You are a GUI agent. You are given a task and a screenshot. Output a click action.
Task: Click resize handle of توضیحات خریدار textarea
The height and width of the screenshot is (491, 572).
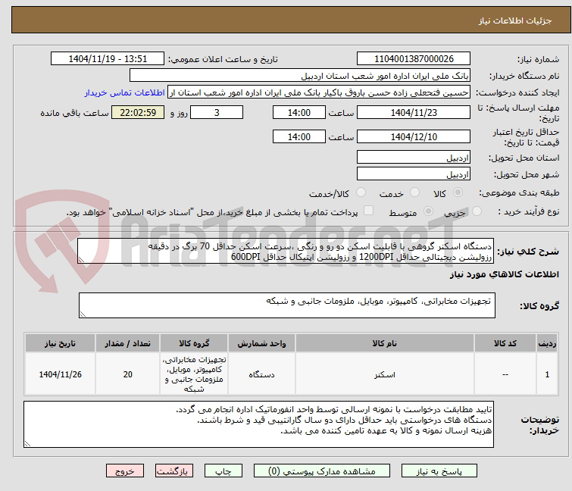[28, 443]
